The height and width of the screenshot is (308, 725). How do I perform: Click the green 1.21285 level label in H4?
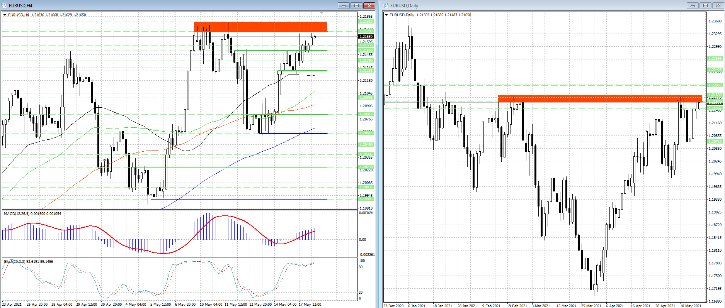366,71
